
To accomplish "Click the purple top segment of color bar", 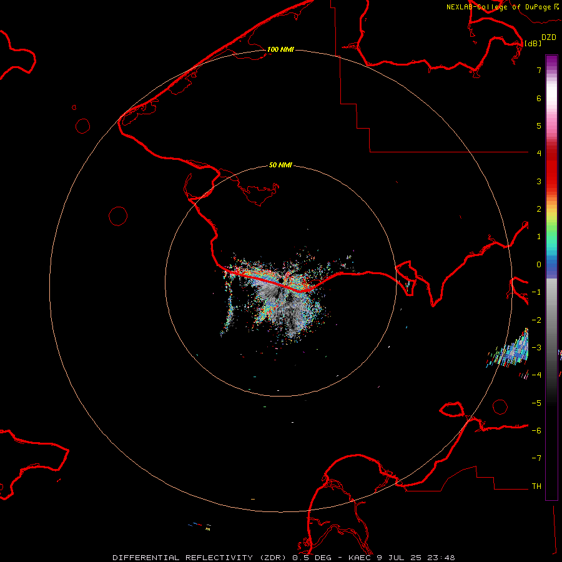I will 551,62.
